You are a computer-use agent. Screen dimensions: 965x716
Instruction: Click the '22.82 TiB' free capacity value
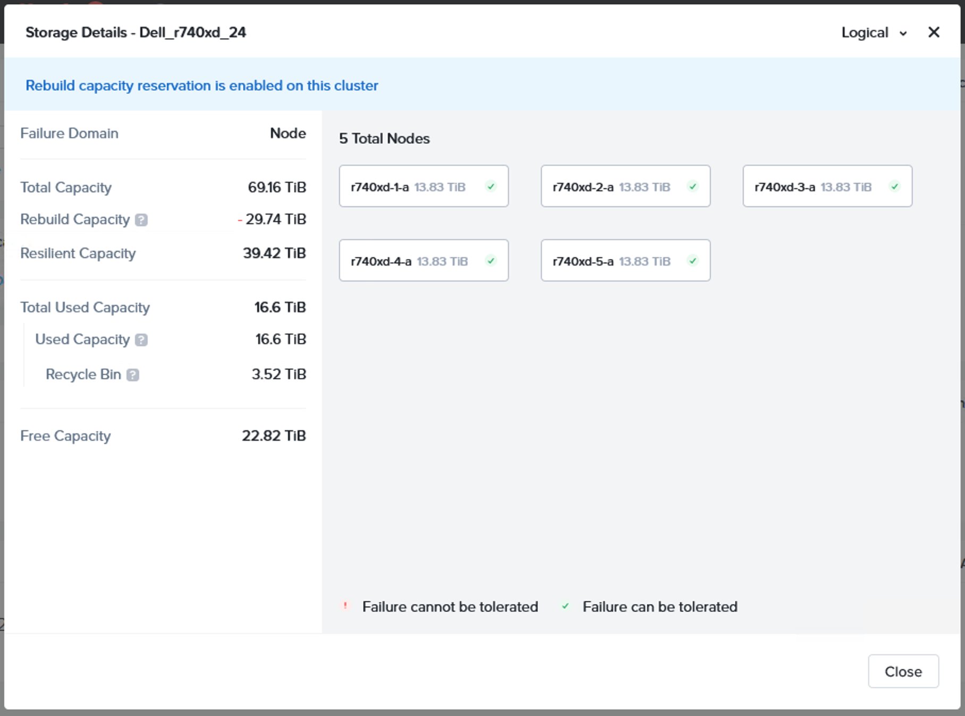click(x=274, y=436)
